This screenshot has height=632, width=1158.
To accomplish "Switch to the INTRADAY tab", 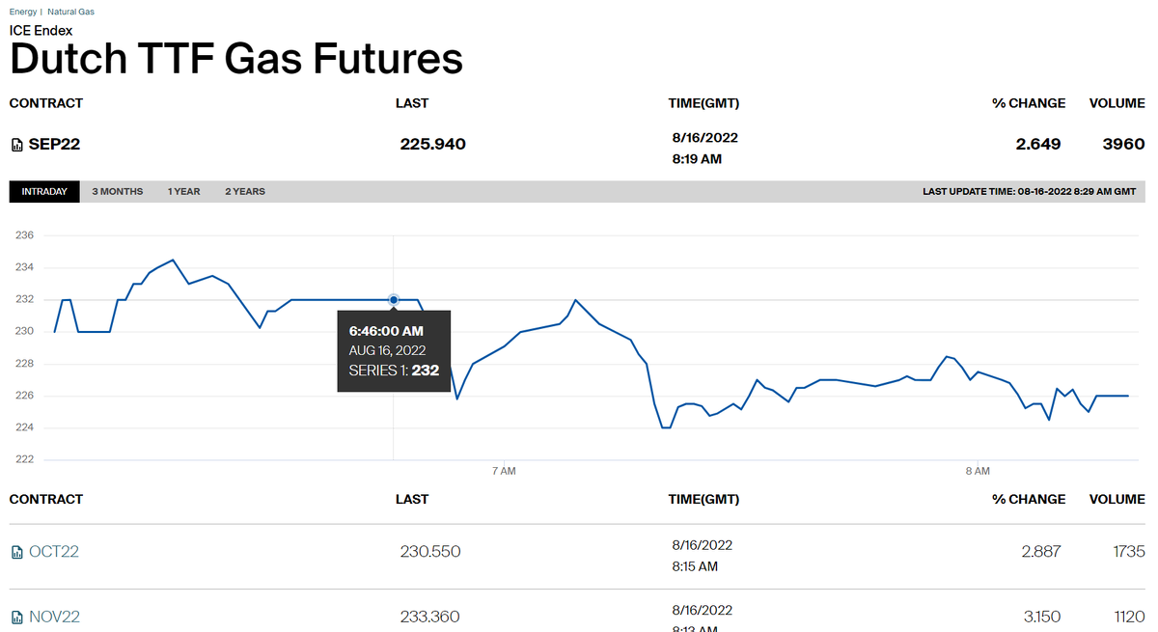I will pos(44,191).
